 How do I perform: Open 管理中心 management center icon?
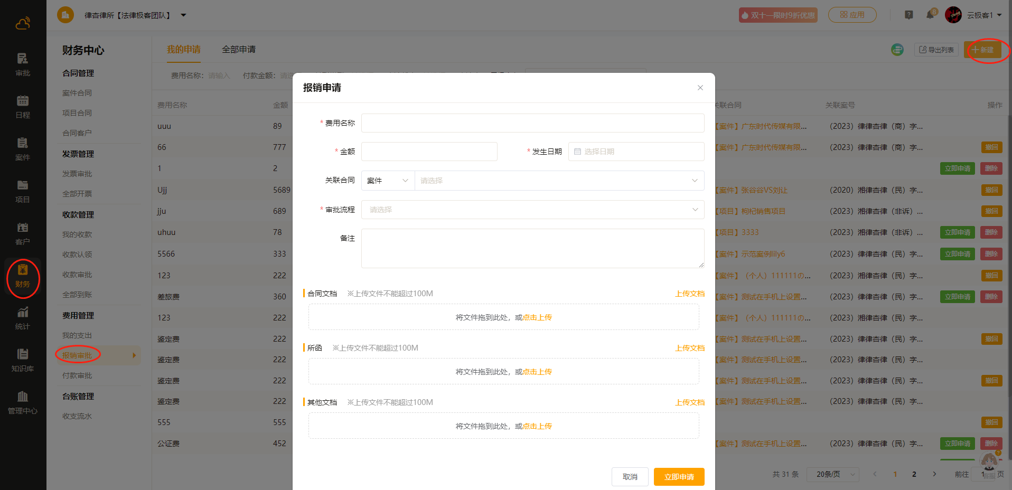23,402
